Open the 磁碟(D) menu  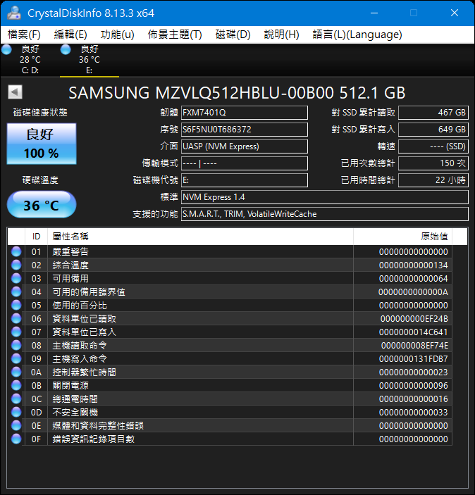(x=233, y=35)
